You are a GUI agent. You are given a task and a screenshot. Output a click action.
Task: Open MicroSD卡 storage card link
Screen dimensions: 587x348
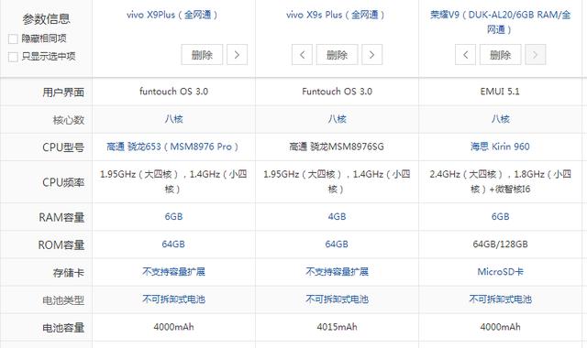pyautogui.click(x=500, y=272)
